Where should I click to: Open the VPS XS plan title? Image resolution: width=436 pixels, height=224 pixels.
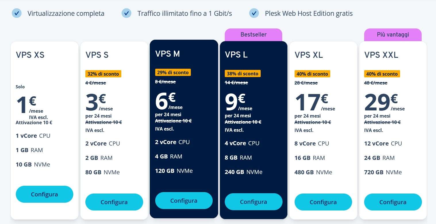(30, 55)
